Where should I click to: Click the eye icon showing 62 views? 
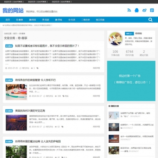[56, 127]
